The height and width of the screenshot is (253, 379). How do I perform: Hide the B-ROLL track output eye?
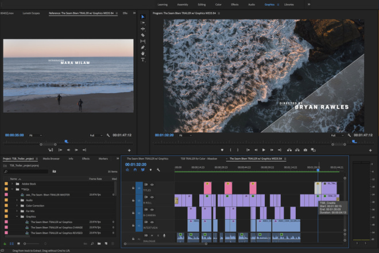tap(152, 197)
